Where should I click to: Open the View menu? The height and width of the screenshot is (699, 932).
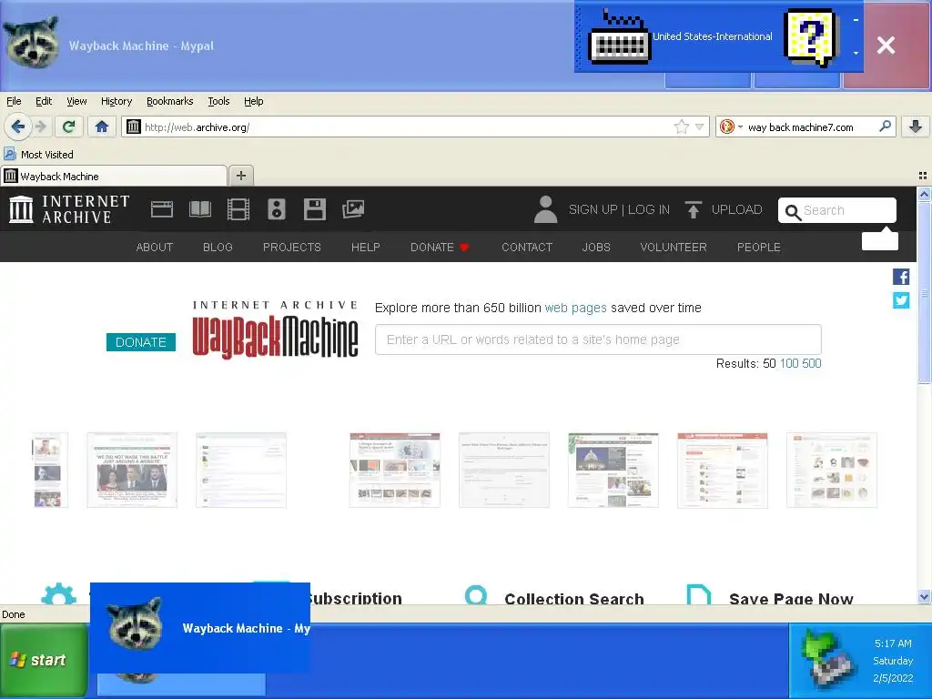click(76, 101)
